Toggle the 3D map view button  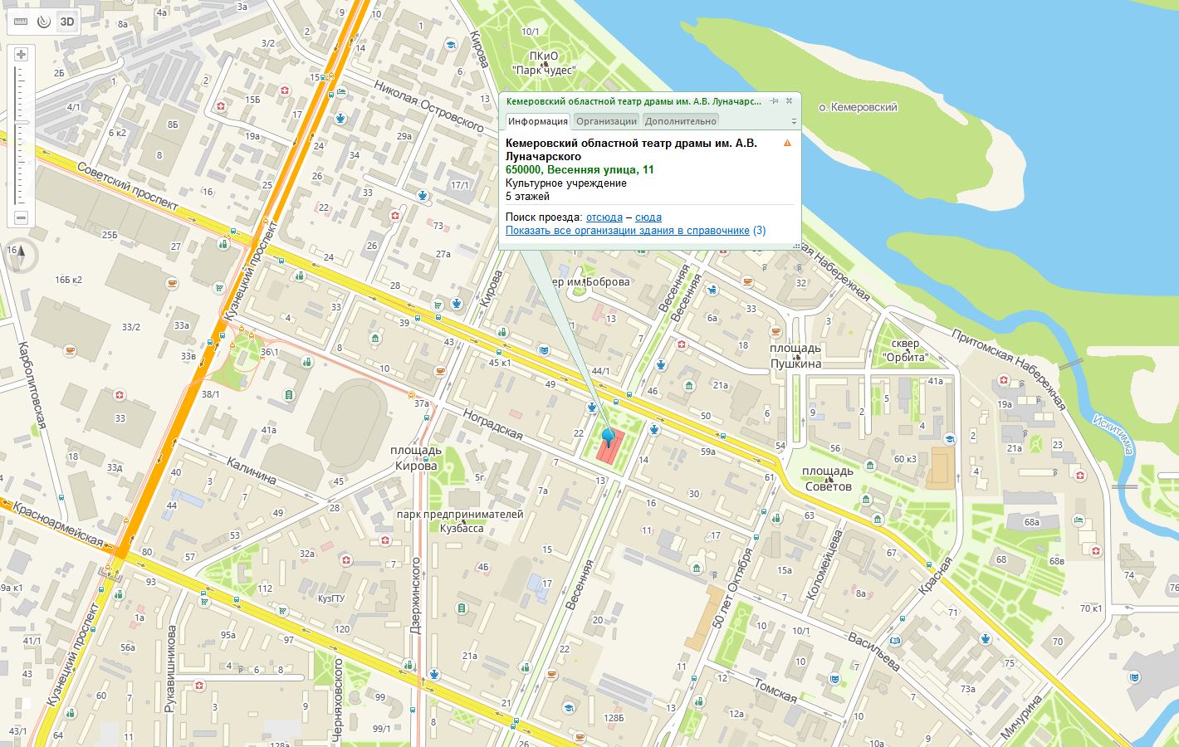click(x=67, y=22)
